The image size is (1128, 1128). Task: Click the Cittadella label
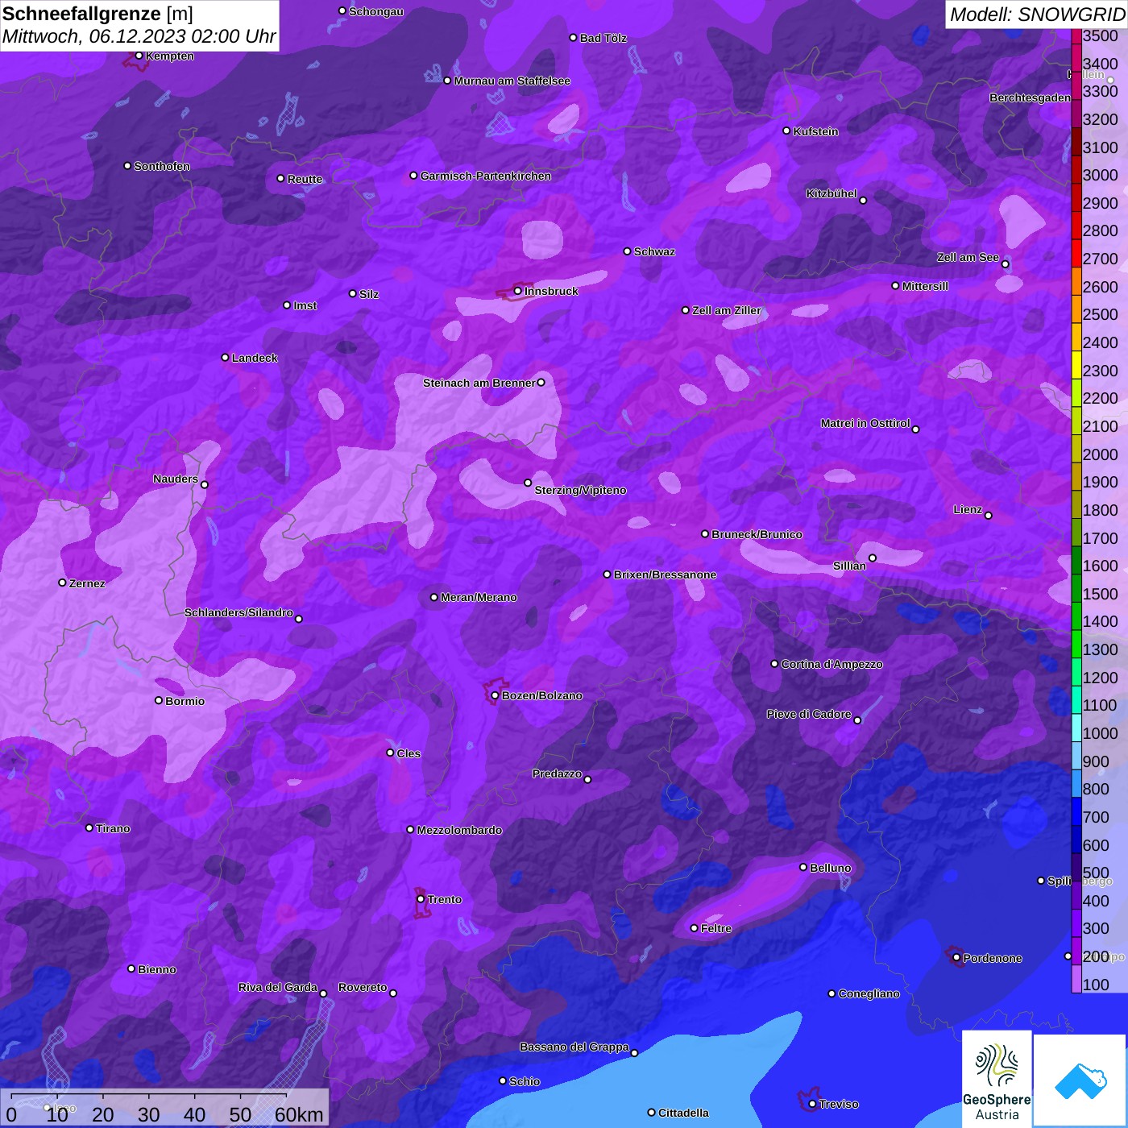pos(683,1113)
